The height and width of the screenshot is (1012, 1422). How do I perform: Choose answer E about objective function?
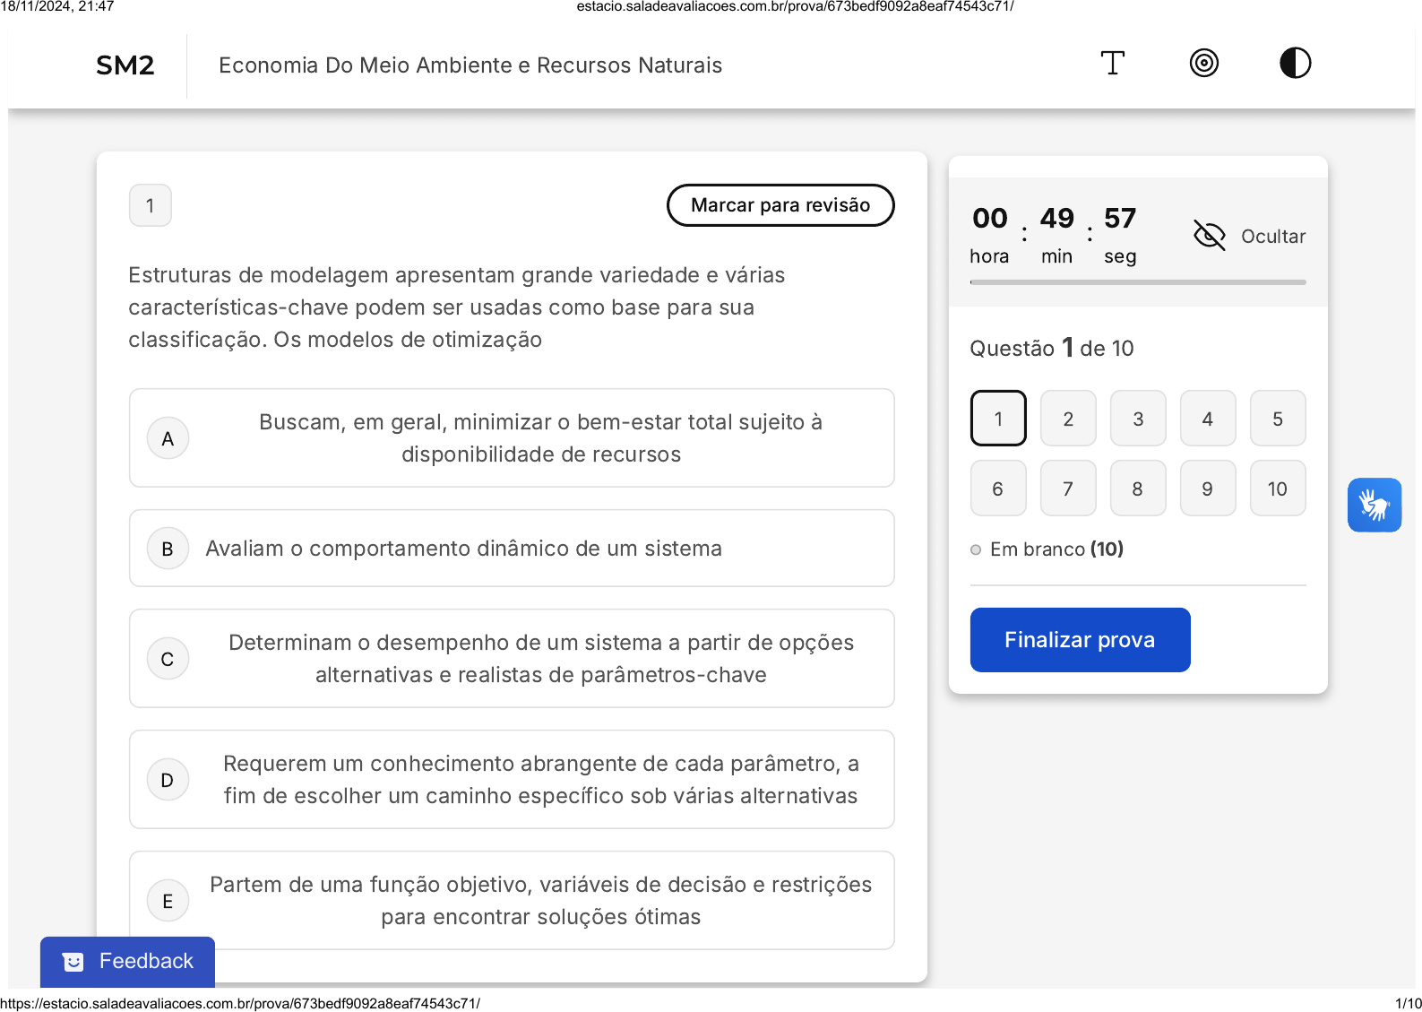click(540, 900)
